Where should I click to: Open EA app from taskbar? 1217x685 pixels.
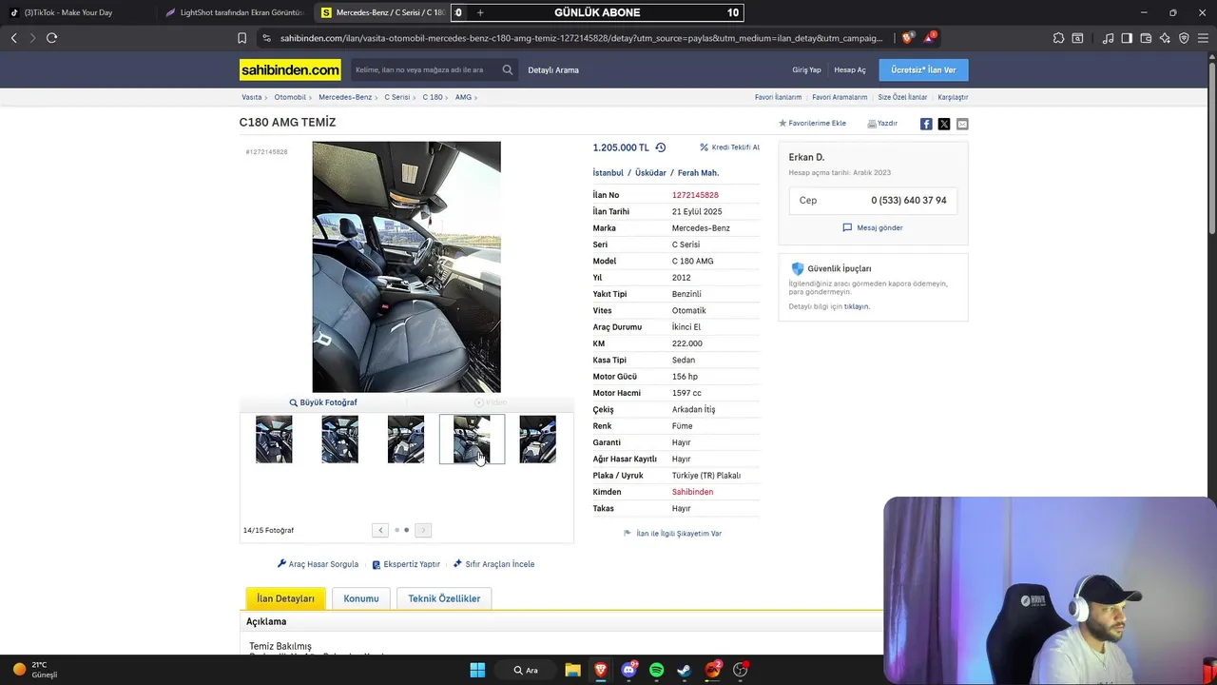[712, 670]
